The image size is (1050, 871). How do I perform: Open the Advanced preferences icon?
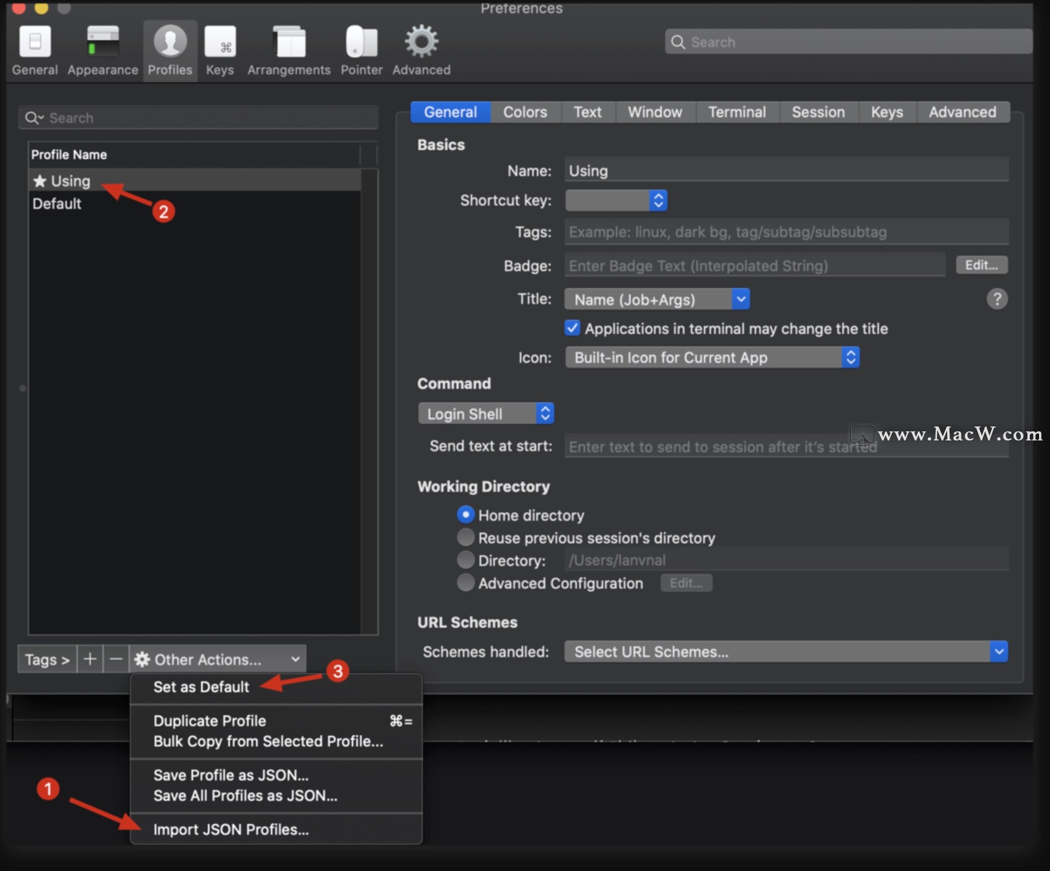(x=421, y=49)
